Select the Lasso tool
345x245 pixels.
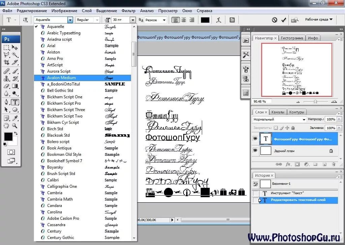[6, 55]
